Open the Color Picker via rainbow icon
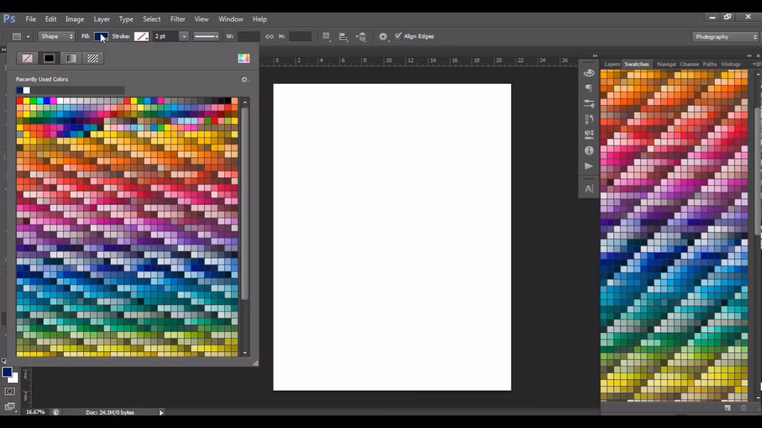 coord(243,58)
